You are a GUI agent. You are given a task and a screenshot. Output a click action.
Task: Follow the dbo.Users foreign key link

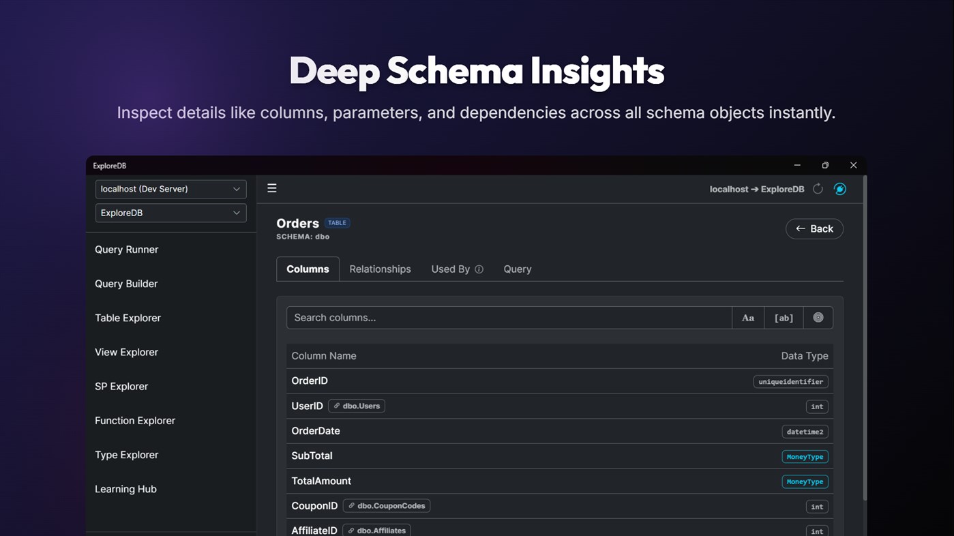[357, 406]
